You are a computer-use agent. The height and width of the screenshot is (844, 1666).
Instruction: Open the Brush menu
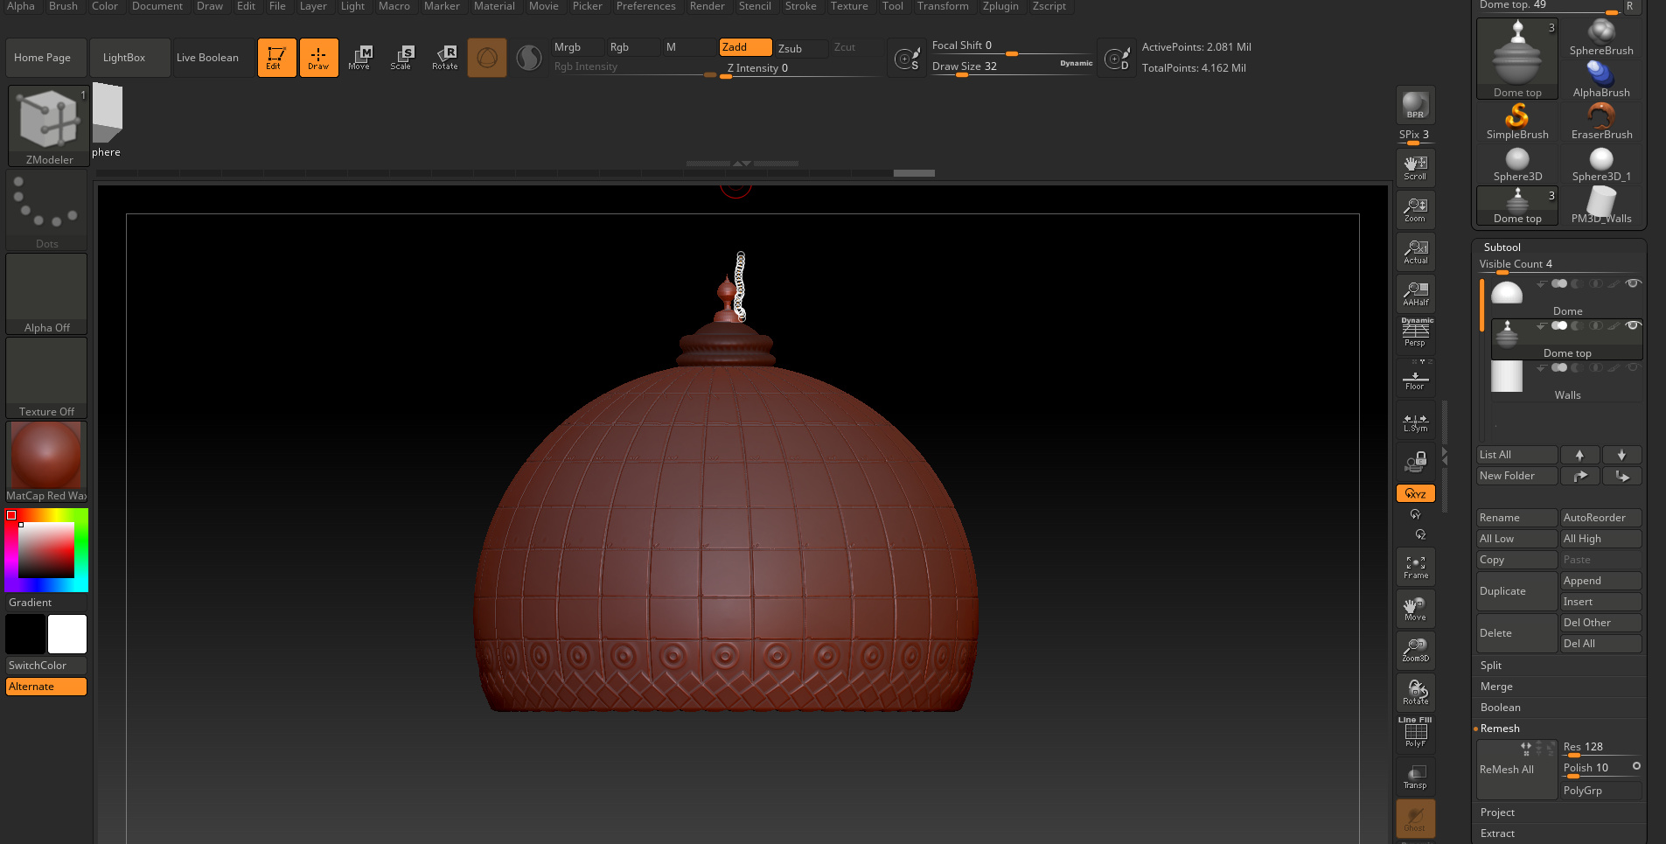(63, 6)
